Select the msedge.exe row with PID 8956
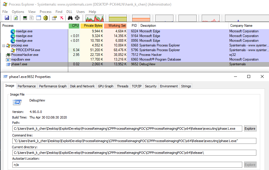269x170 pixels. (x=135, y=41)
